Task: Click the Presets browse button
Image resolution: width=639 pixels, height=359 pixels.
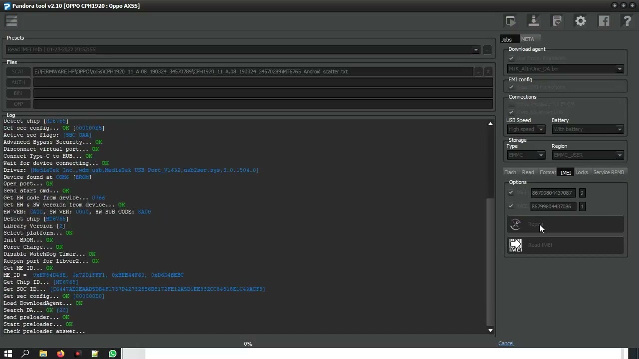Action: pos(487,50)
